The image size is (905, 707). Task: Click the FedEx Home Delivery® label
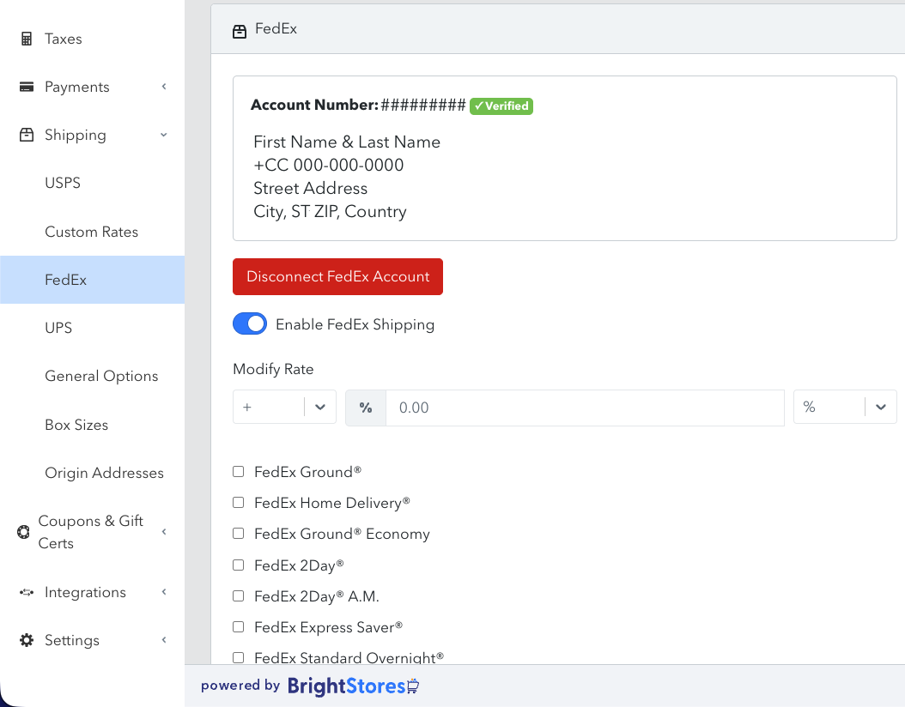[332, 503]
